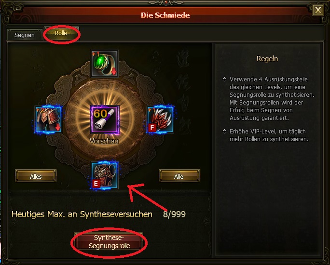Click the Vorschau label under the scroll
This screenshot has height=265, width=330.
104,141
